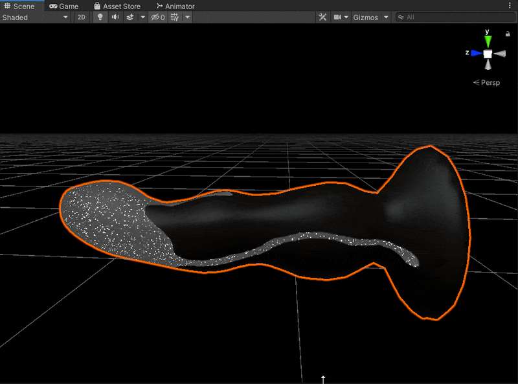Toggle scene lighting with the lightbulb icon
The width and height of the screenshot is (518, 384).
(x=100, y=17)
